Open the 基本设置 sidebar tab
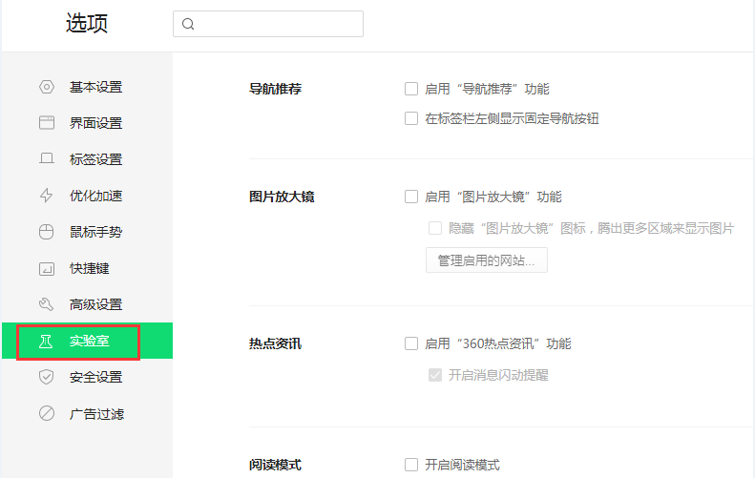The width and height of the screenshot is (755, 478). [95, 87]
